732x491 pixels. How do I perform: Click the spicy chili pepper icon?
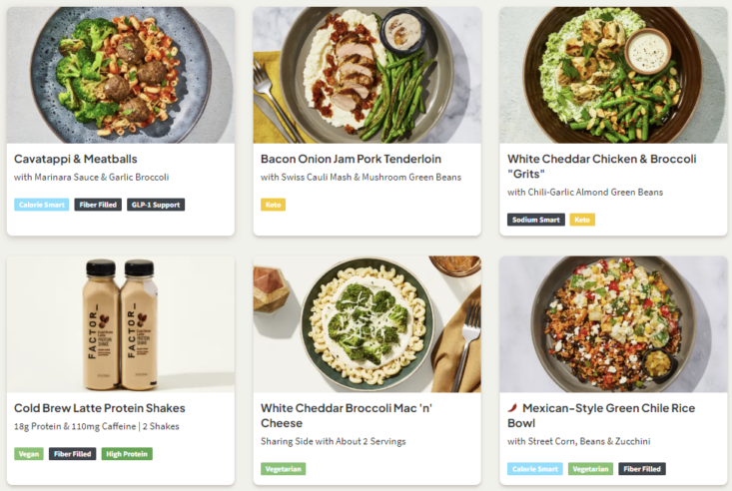tap(513, 408)
